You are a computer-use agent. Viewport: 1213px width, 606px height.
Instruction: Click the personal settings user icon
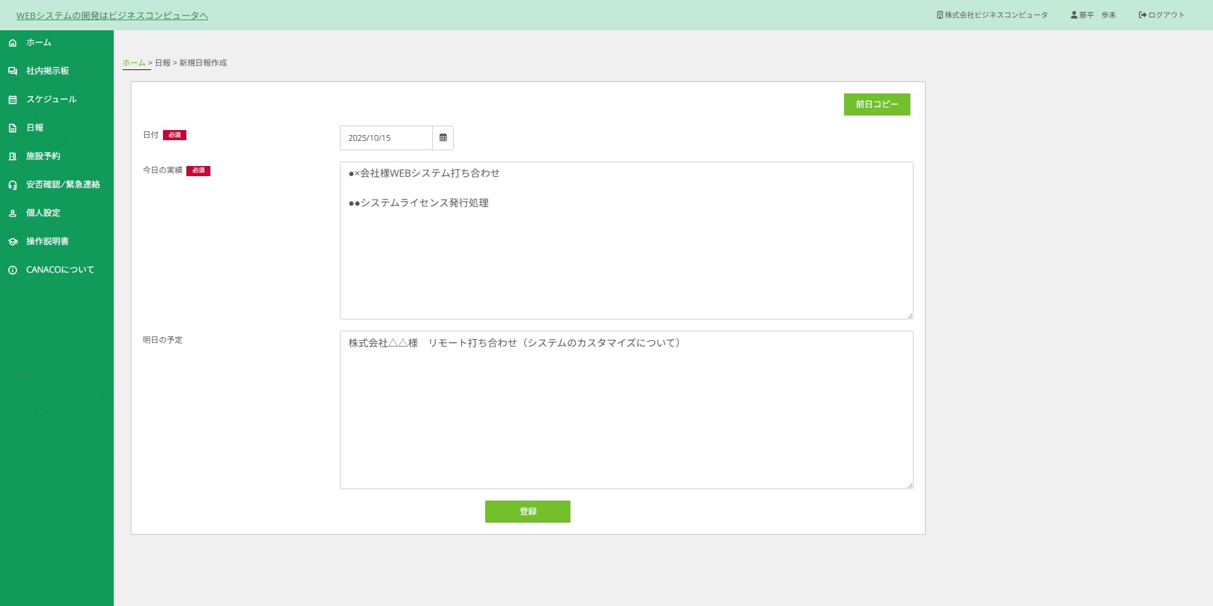[x=13, y=213]
